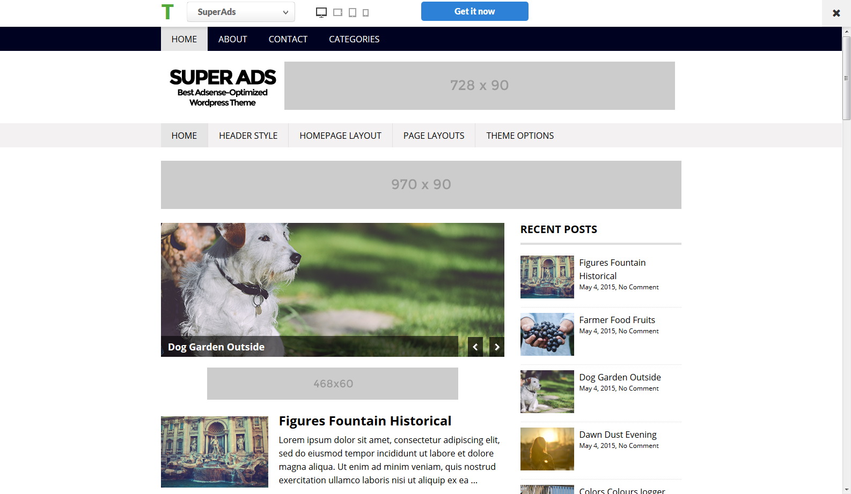Click the 728 x 90 ad banner
851x494 pixels.
[480, 86]
